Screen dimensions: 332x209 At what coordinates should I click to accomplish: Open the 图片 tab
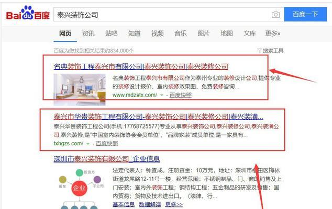coord(204,33)
